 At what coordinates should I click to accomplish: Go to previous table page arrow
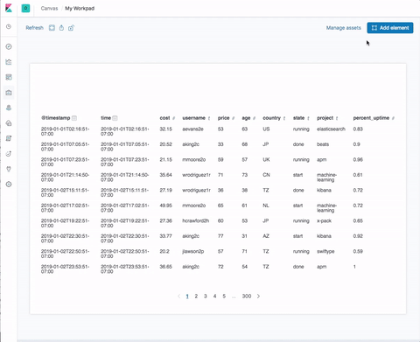pyautogui.click(x=178, y=297)
